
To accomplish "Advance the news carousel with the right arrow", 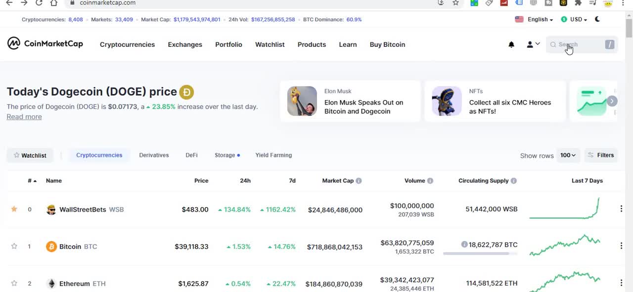I will [612, 101].
